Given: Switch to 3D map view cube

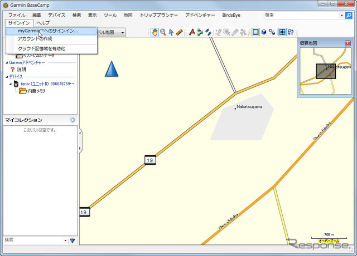Looking at the screenshot, I should click(x=264, y=32).
